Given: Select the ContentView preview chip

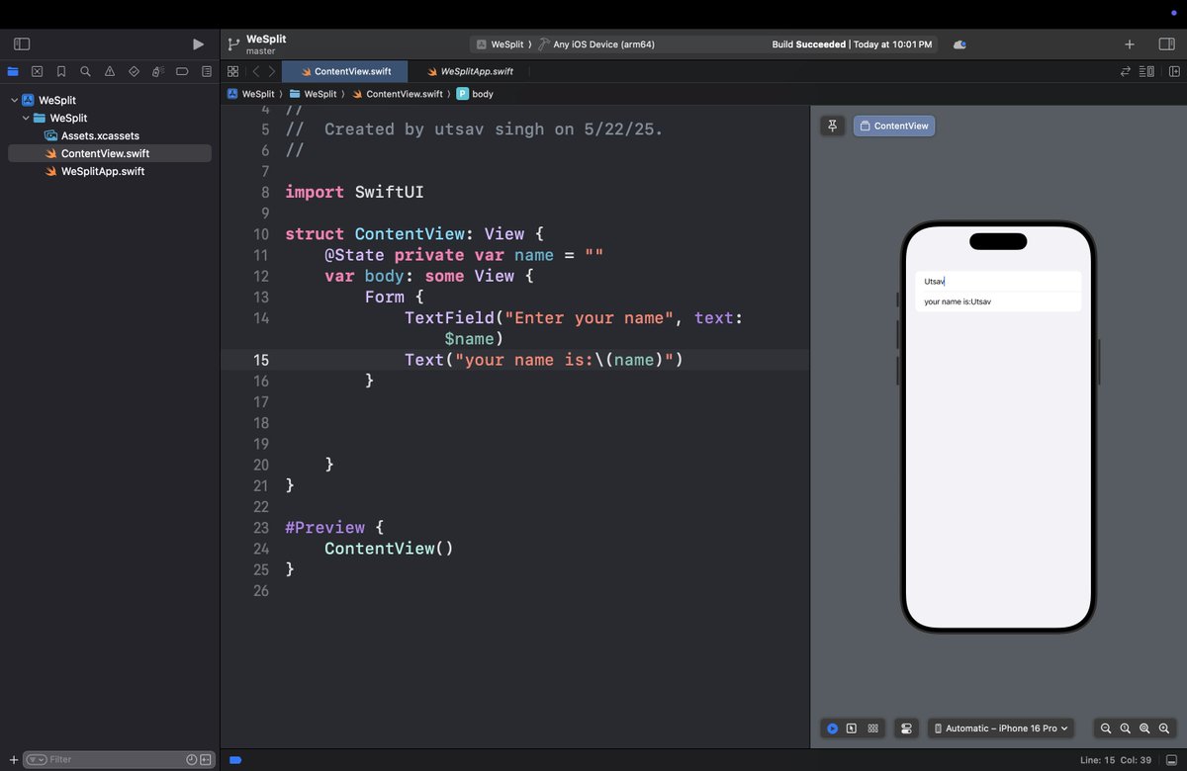Looking at the screenshot, I should [894, 126].
